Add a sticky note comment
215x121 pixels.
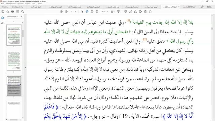pos(125,12)
